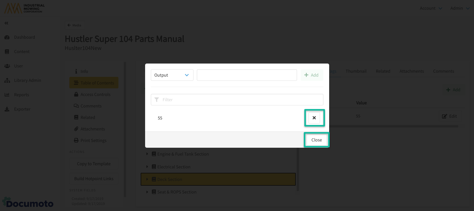Click the Filter input field
This screenshot has width=474, height=211.
237,100
